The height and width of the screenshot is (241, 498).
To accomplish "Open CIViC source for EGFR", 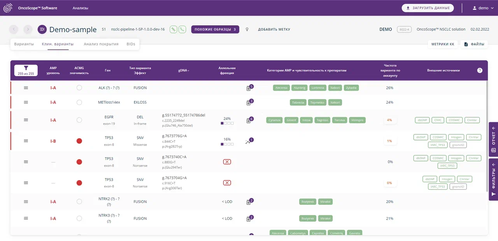I will click(437, 120).
